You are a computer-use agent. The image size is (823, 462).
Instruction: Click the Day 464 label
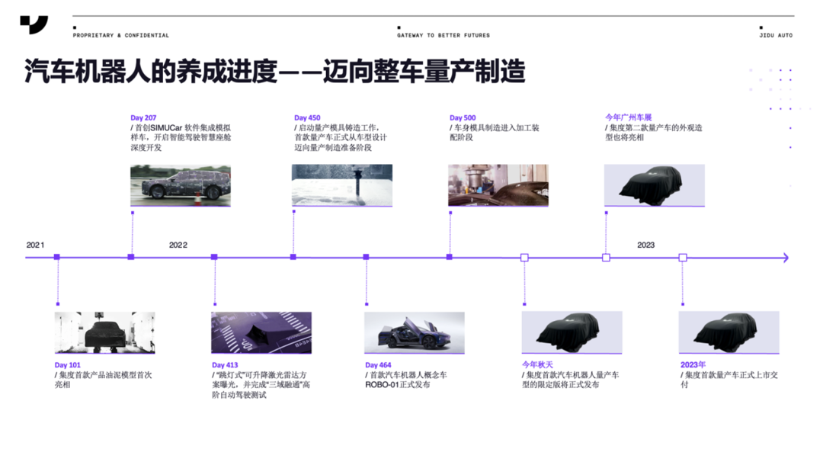tap(378, 365)
